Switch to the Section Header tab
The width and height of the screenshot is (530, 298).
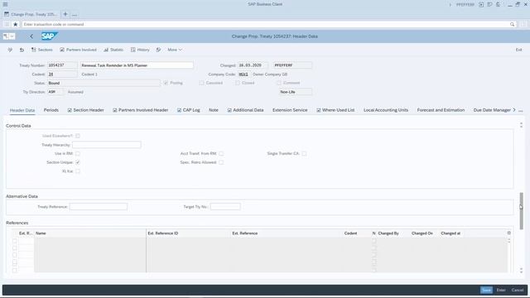[85, 110]
